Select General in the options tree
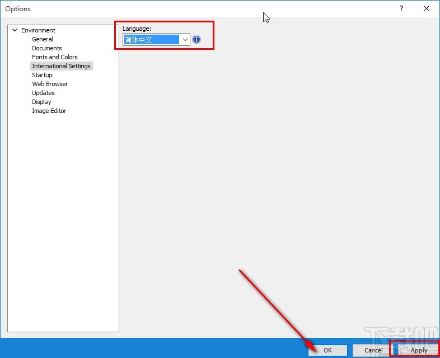 pos(43,39)
